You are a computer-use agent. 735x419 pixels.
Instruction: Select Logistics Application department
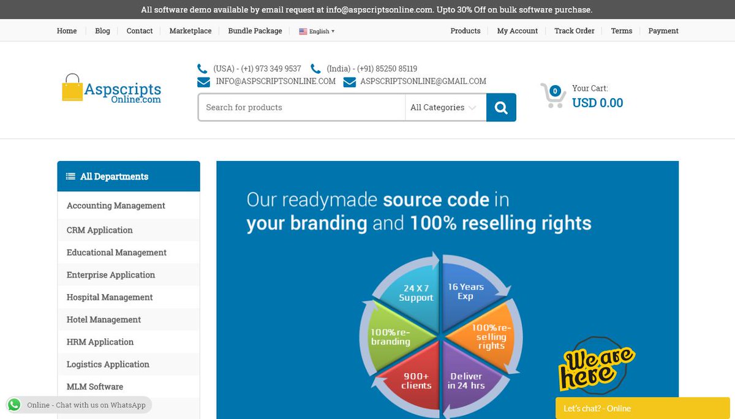(x=108, y=364)
